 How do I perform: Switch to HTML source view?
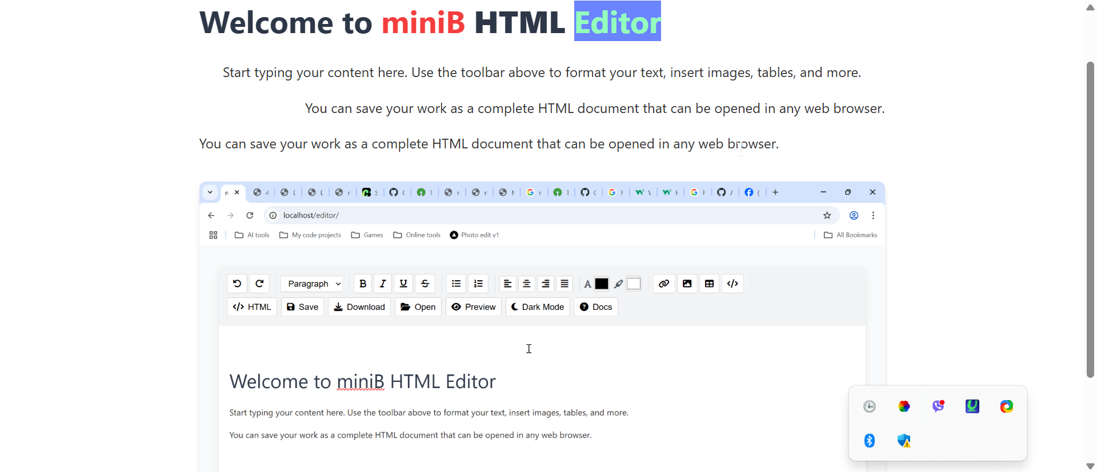[252, 307]
